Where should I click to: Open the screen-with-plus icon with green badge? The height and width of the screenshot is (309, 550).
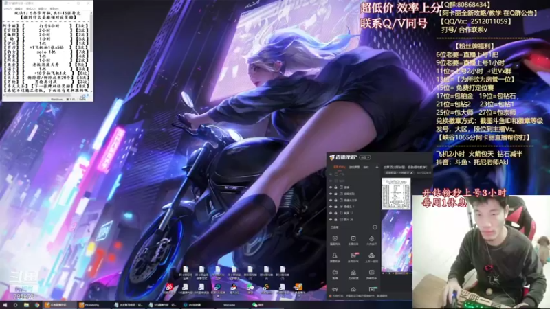[372, 289]
